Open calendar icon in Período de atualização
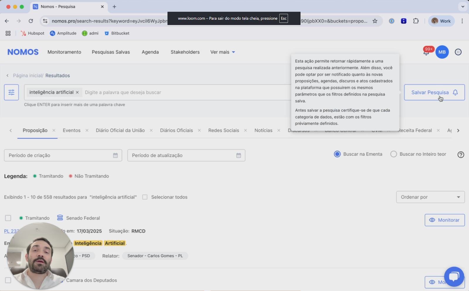The height and width of the screenshot is (291, 469). pos(239,155)
